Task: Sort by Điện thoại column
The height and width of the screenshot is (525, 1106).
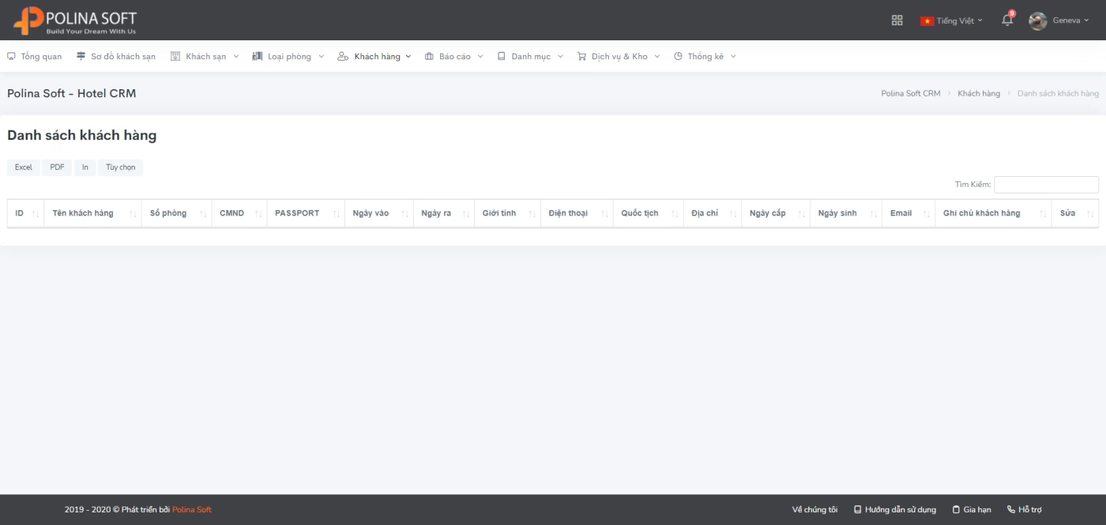Action: click(x=577, y=213)
